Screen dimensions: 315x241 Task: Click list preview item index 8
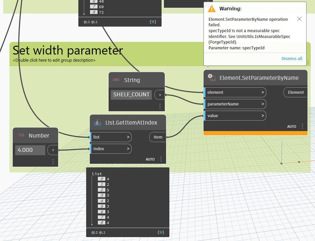(103, 223)
